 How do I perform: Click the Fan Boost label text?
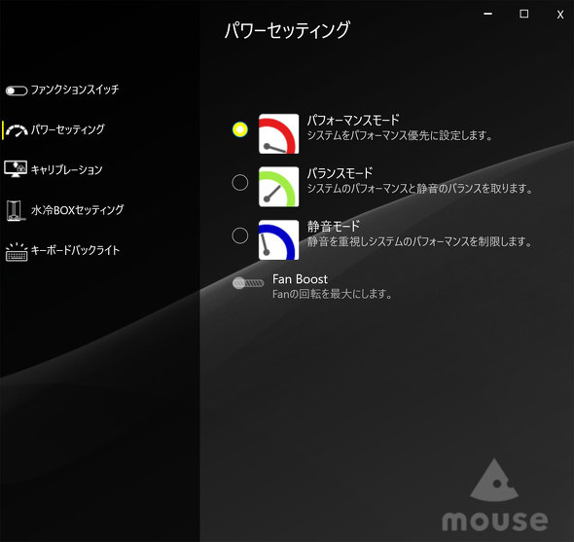pos(300,279)
